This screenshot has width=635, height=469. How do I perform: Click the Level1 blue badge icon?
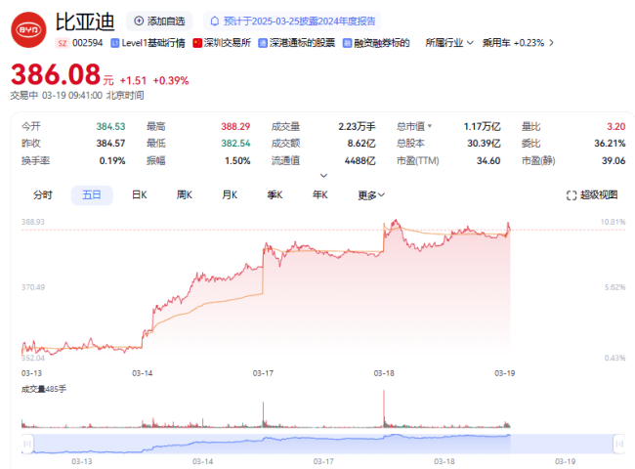click(x=114, y=43)
